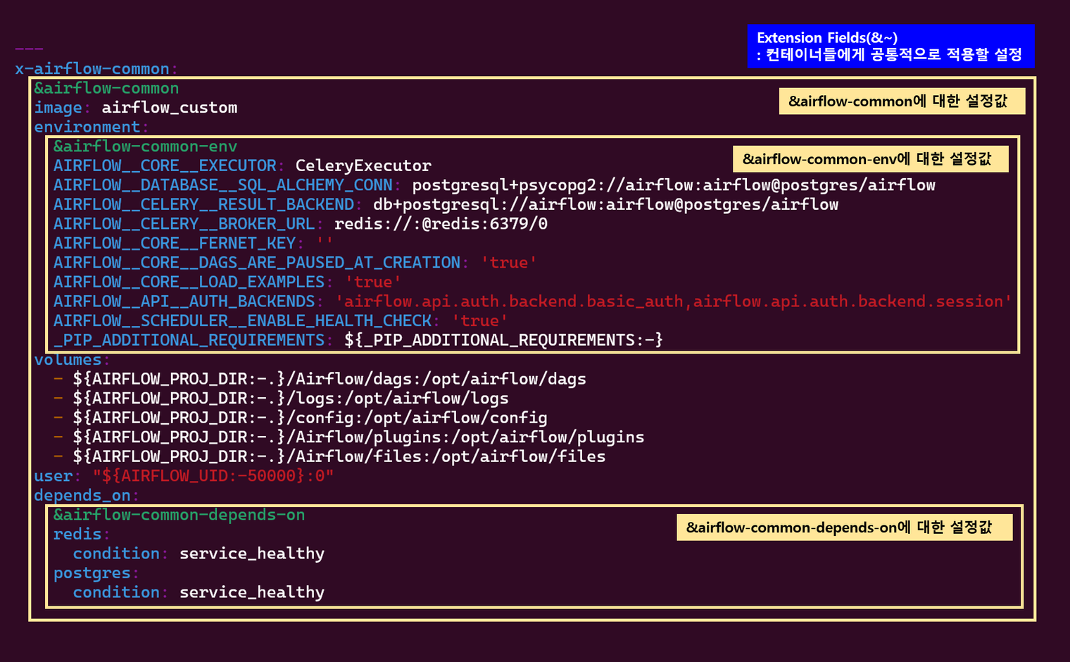This screenshot has width=1070, height=662.
Task: Click the postgres dependency key
Action: tap(92, 573)
